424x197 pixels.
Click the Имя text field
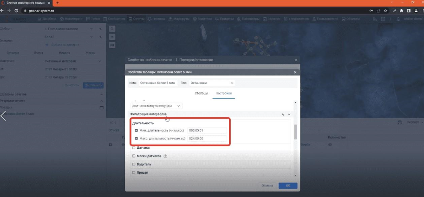click(x=157, y=83)
